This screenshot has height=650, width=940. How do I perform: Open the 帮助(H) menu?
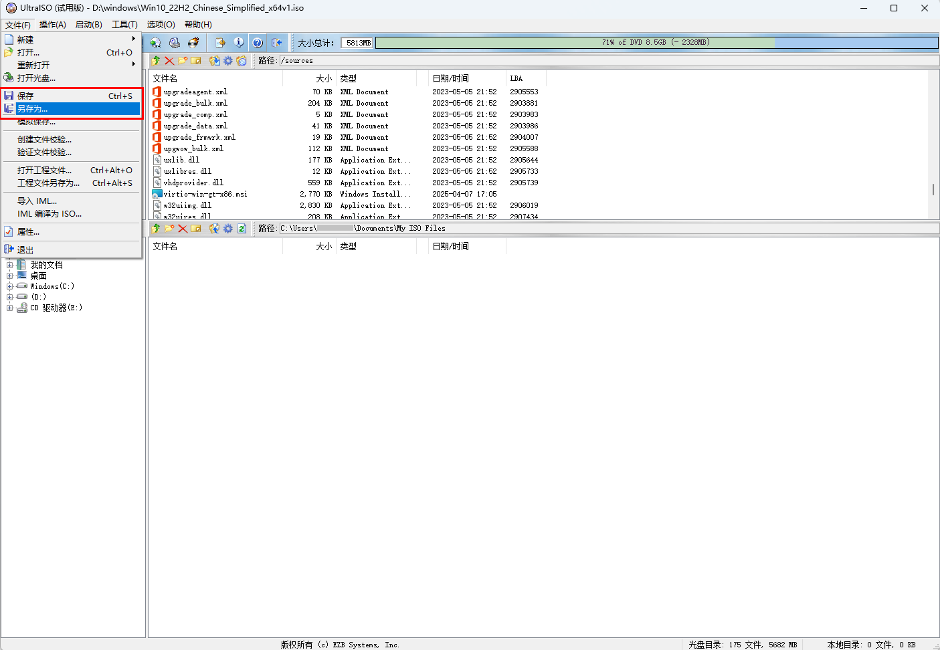click(x=198, y=25)
